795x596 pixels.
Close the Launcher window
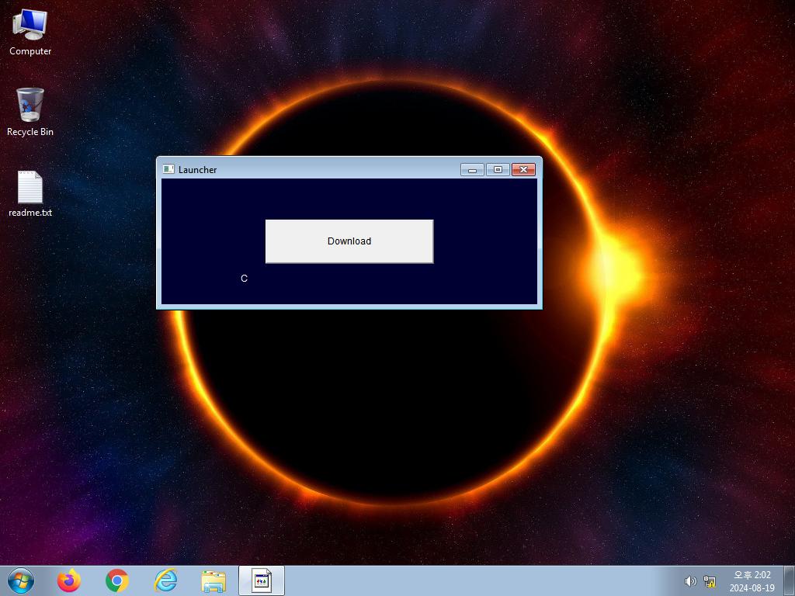tap(524, 169)
